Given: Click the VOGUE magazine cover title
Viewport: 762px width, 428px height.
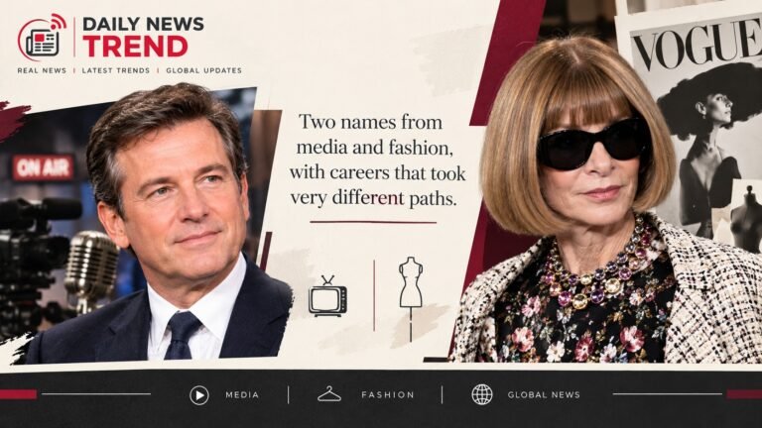Looking at the screenshot, I should [696, 45].
